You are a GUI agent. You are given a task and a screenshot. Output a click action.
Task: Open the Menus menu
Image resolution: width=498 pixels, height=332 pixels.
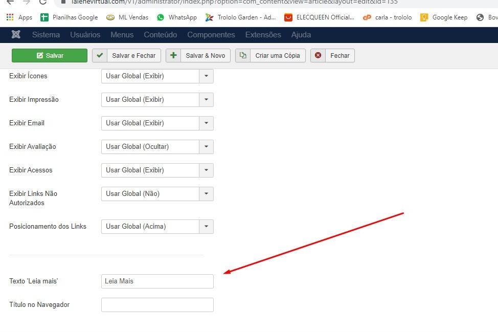pyautogui.click(x=122, y=35)
